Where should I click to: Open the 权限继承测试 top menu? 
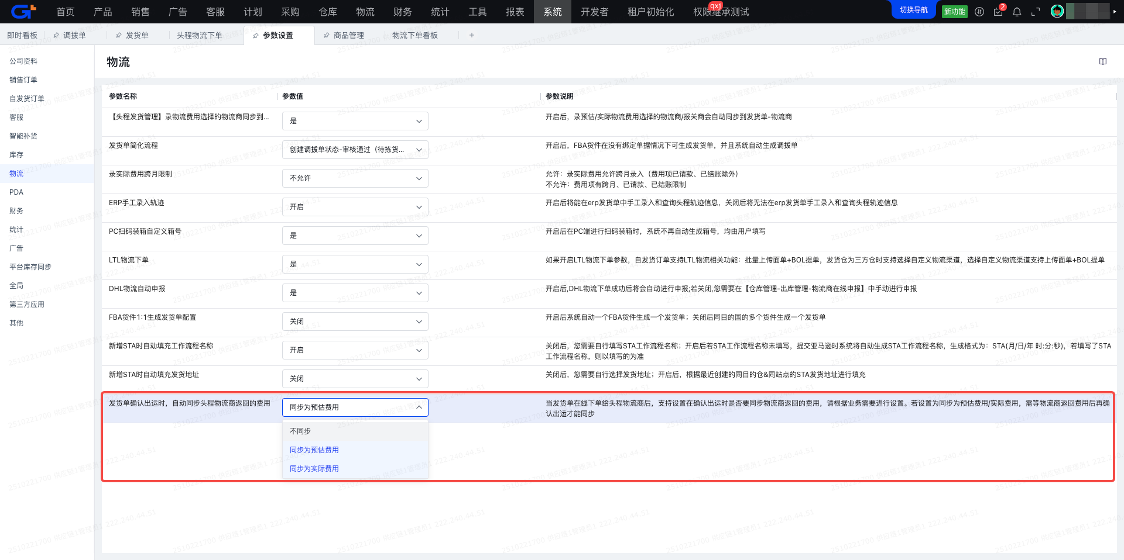[x=721, y=12]
